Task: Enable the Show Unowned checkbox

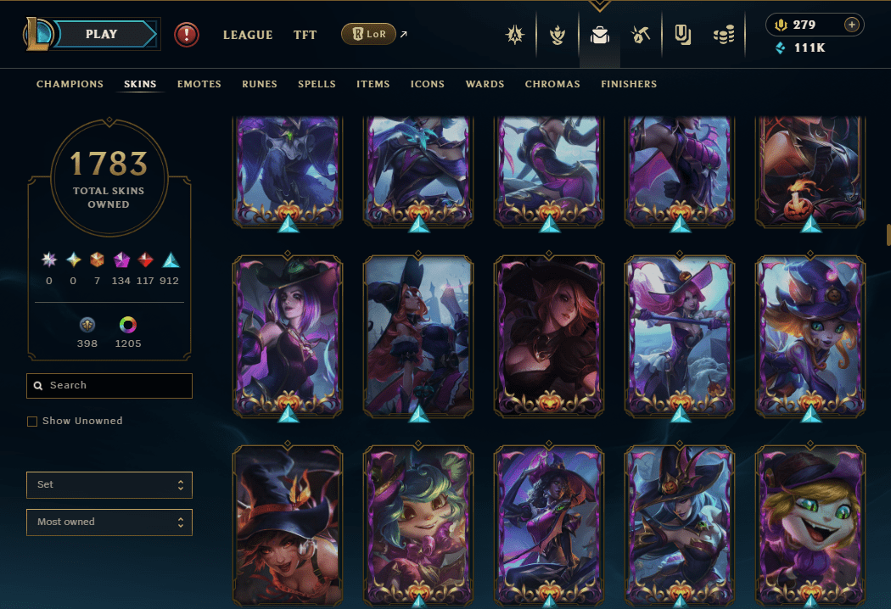Action: [32, 421]
